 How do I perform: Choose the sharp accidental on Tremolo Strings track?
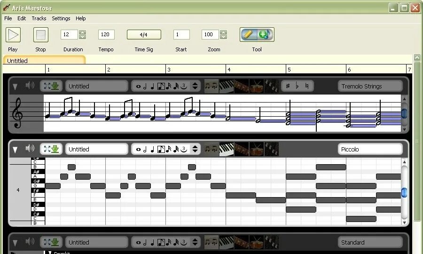(x=288, y=86)
